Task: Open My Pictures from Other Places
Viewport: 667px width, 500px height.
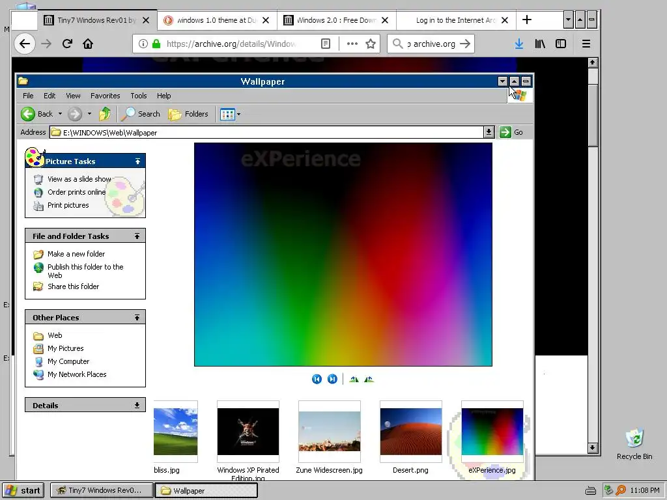Action: (x=66, y=348)
